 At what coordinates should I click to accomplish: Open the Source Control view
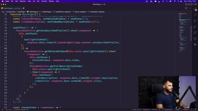195,21
